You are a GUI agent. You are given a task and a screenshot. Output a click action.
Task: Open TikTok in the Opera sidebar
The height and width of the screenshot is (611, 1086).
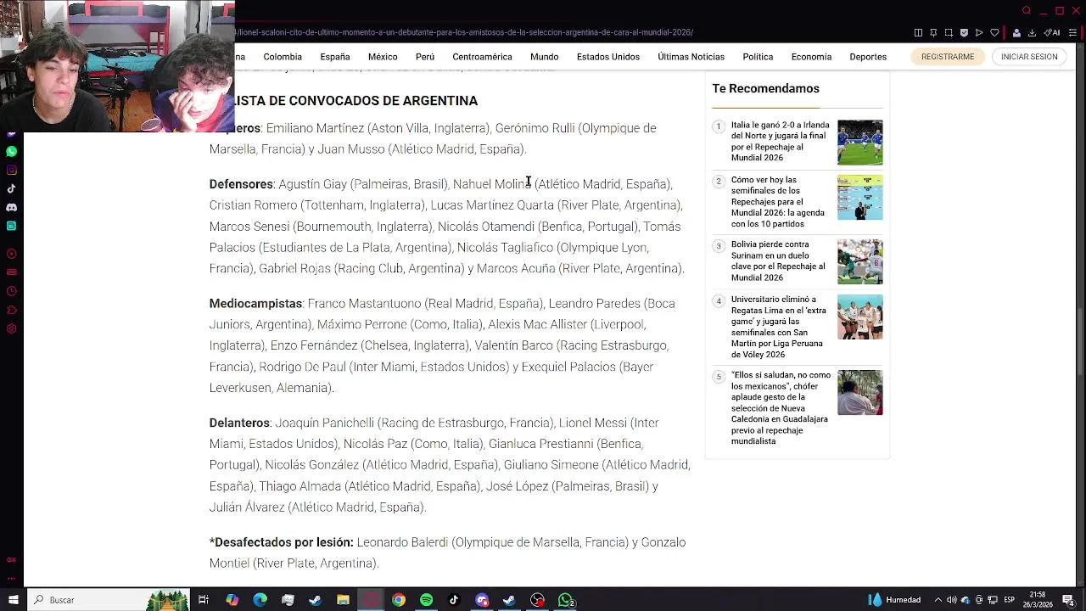(11, 188)
